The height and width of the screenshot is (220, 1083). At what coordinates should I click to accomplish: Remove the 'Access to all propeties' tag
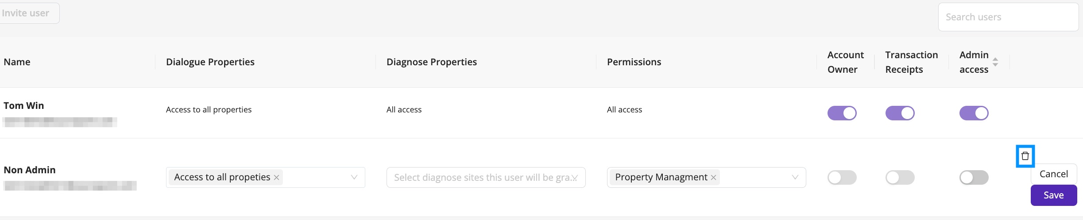(x=276, y=177)
